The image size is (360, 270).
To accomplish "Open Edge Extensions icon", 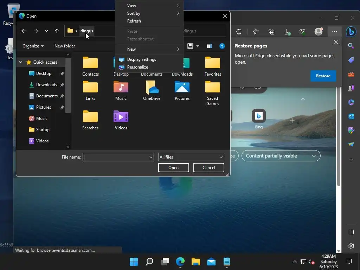I will point(239,31).
